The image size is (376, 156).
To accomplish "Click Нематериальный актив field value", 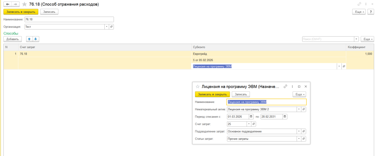I will (262, 109).
